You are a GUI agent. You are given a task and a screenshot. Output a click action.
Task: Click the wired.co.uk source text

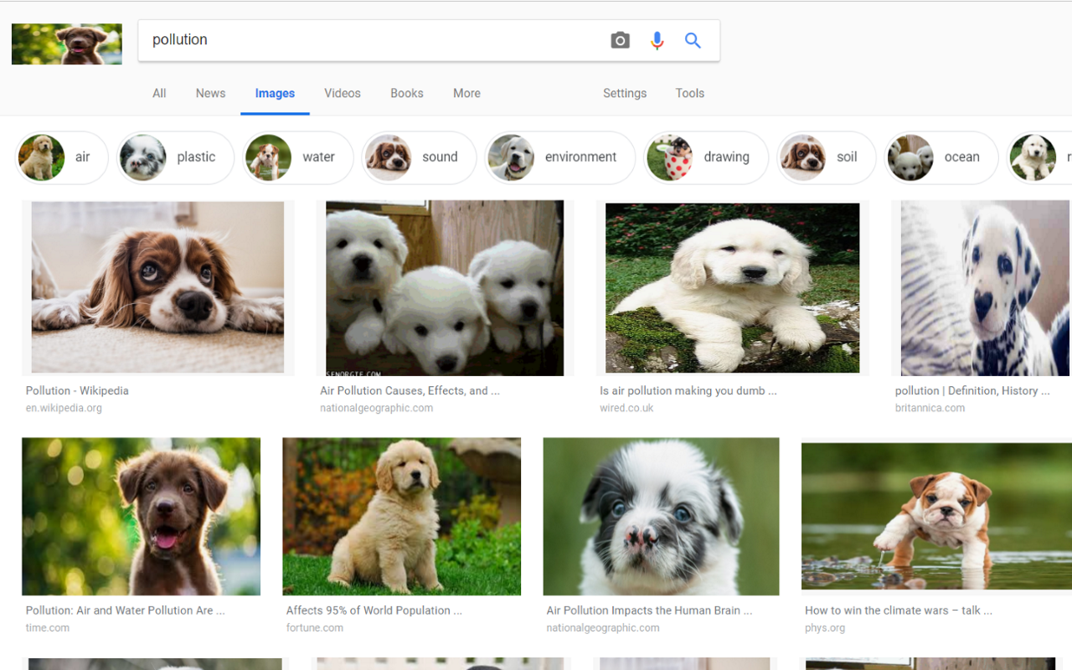(x=626, y=409)
